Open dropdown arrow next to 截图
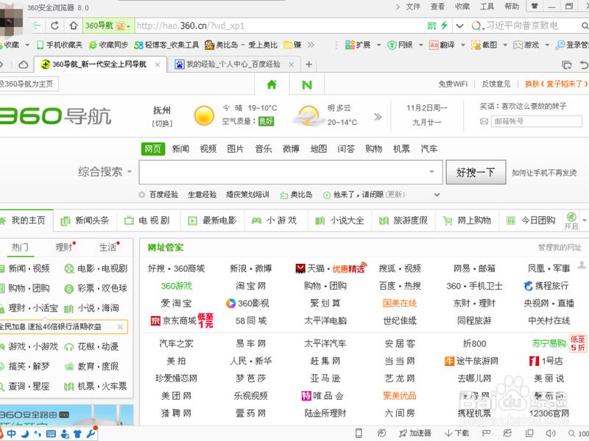 [505, 45]
